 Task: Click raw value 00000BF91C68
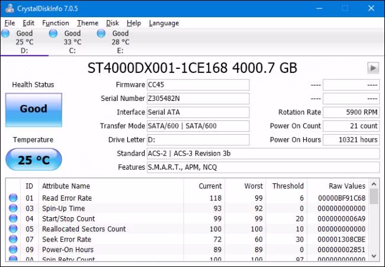(x=342, y=198)
